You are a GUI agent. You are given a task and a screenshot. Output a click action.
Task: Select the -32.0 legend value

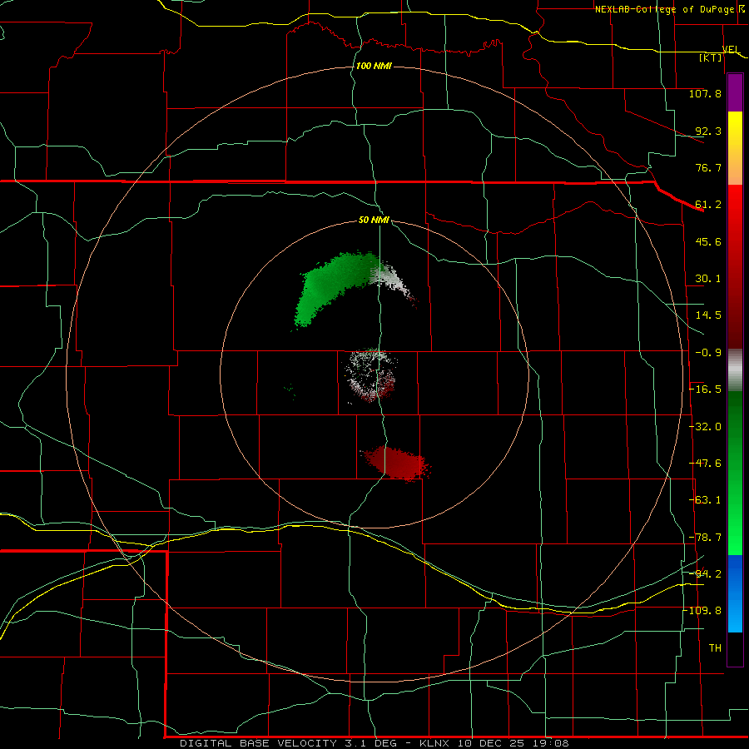click(705, 427)
